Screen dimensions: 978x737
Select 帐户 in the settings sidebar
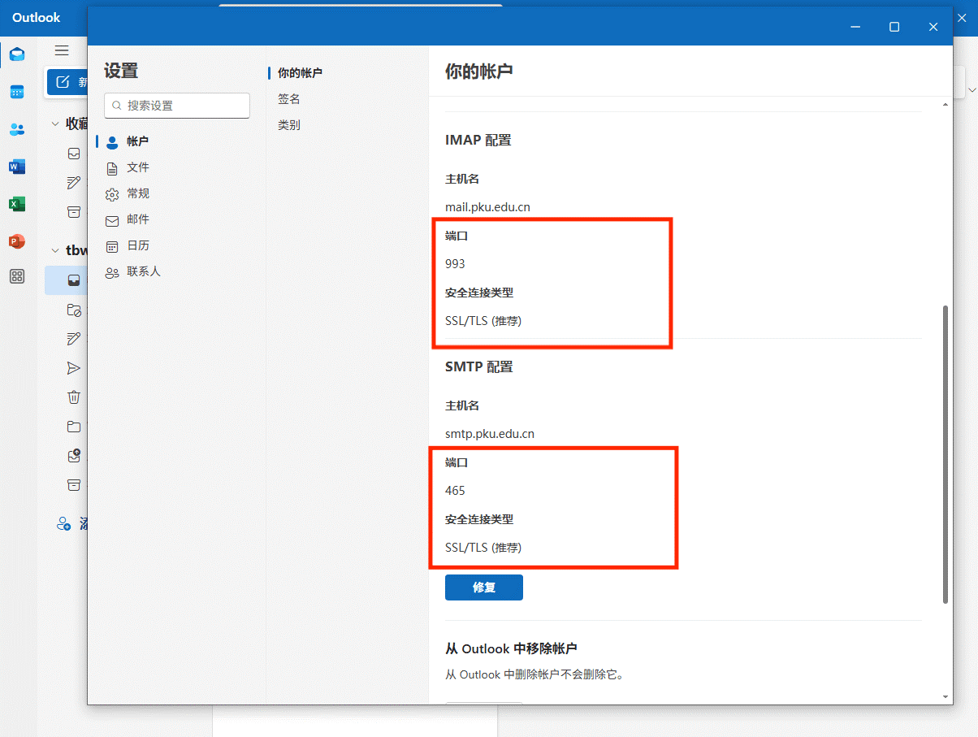click(137, 141)
